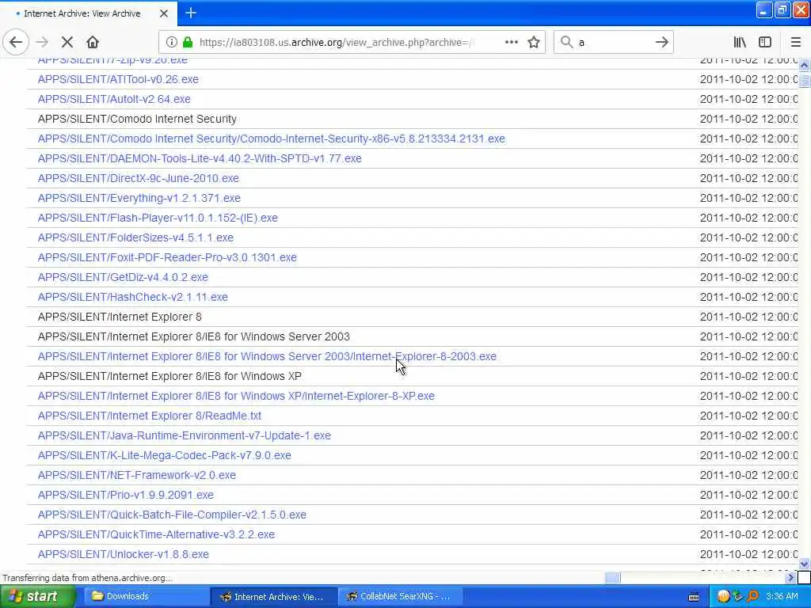This screenshot has width=811, height=608.
Task: Click the orange tray icon
Action: pos(723,597)
